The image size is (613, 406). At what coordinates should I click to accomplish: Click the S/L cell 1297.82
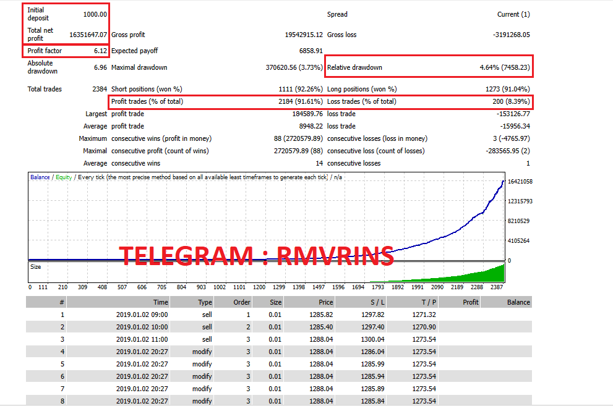372,315
